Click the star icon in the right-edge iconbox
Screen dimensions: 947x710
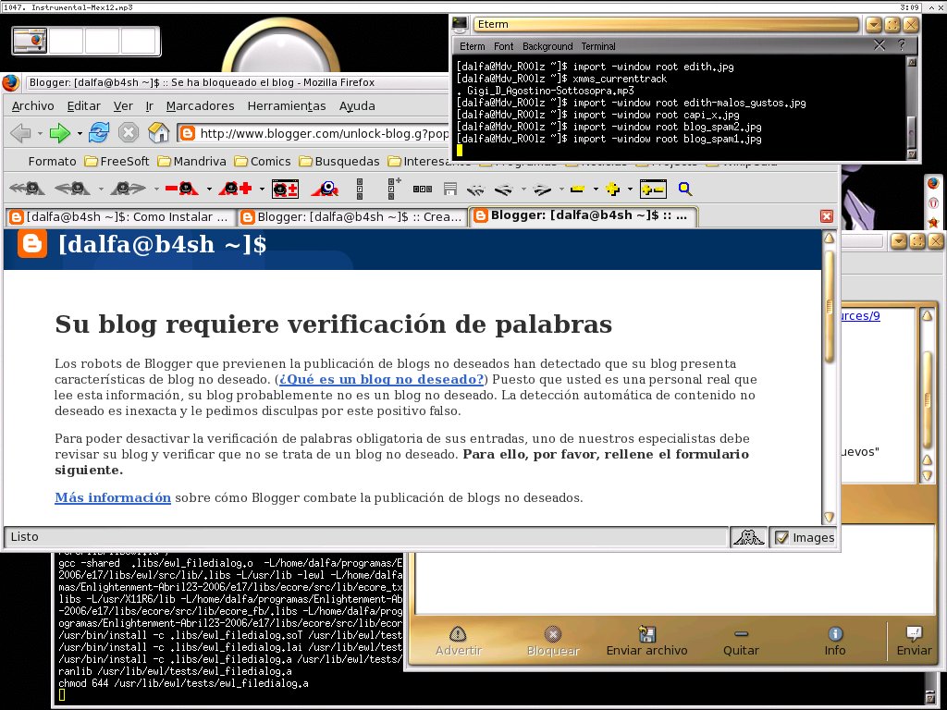(x=933, y=223)
